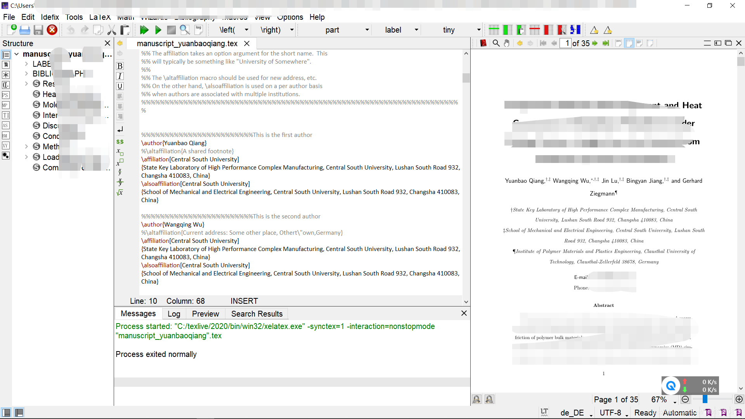Remove a table column with the red column icon
Viewport: 745px width, 419px height.
(x=548, y=30)
